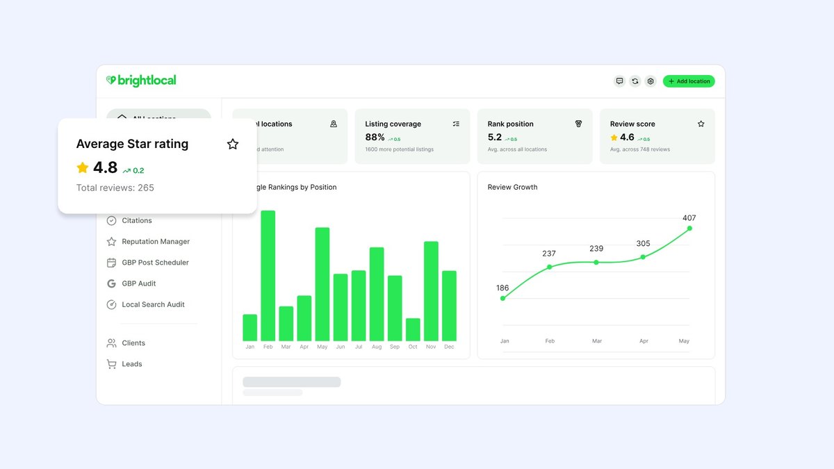834x469 pixels.
Task: Click the green 0.2 trend indicator
Action: tap(133, 170)
